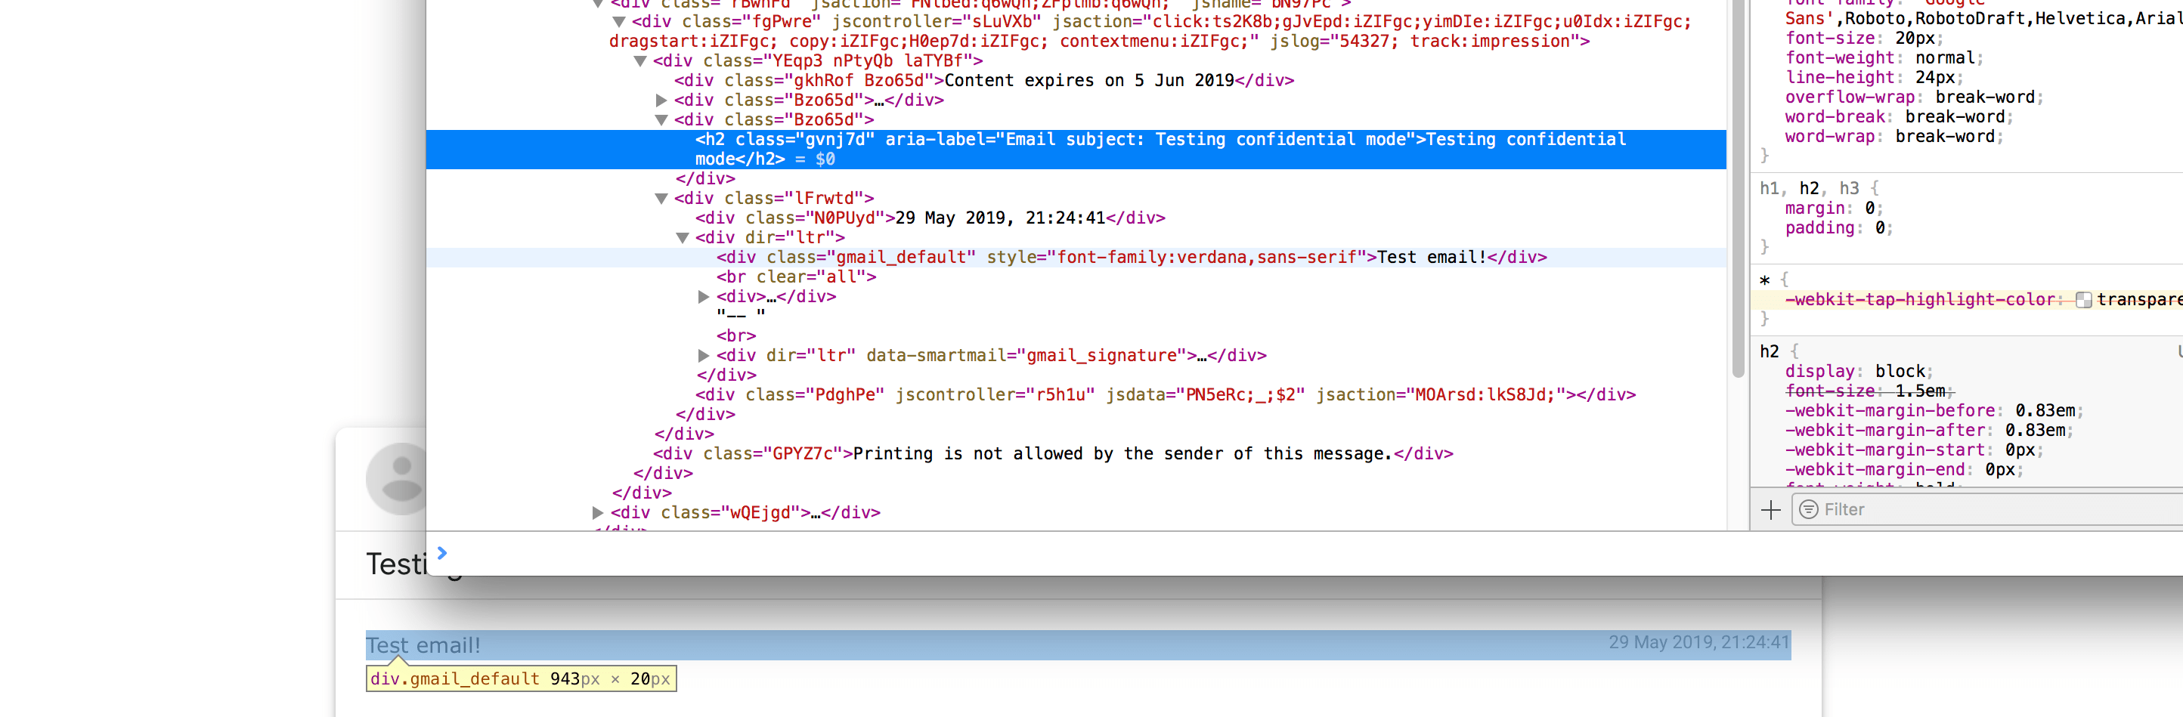Image resolution: width=2183 pixels, height=717 pixels.
Task: Select the gkhRof Content expires row
Action: [983, 81]
